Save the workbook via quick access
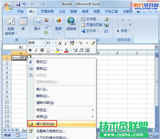The height and width of the screenshot is (139, 160). pyautogui.click(x=18, y=4)
